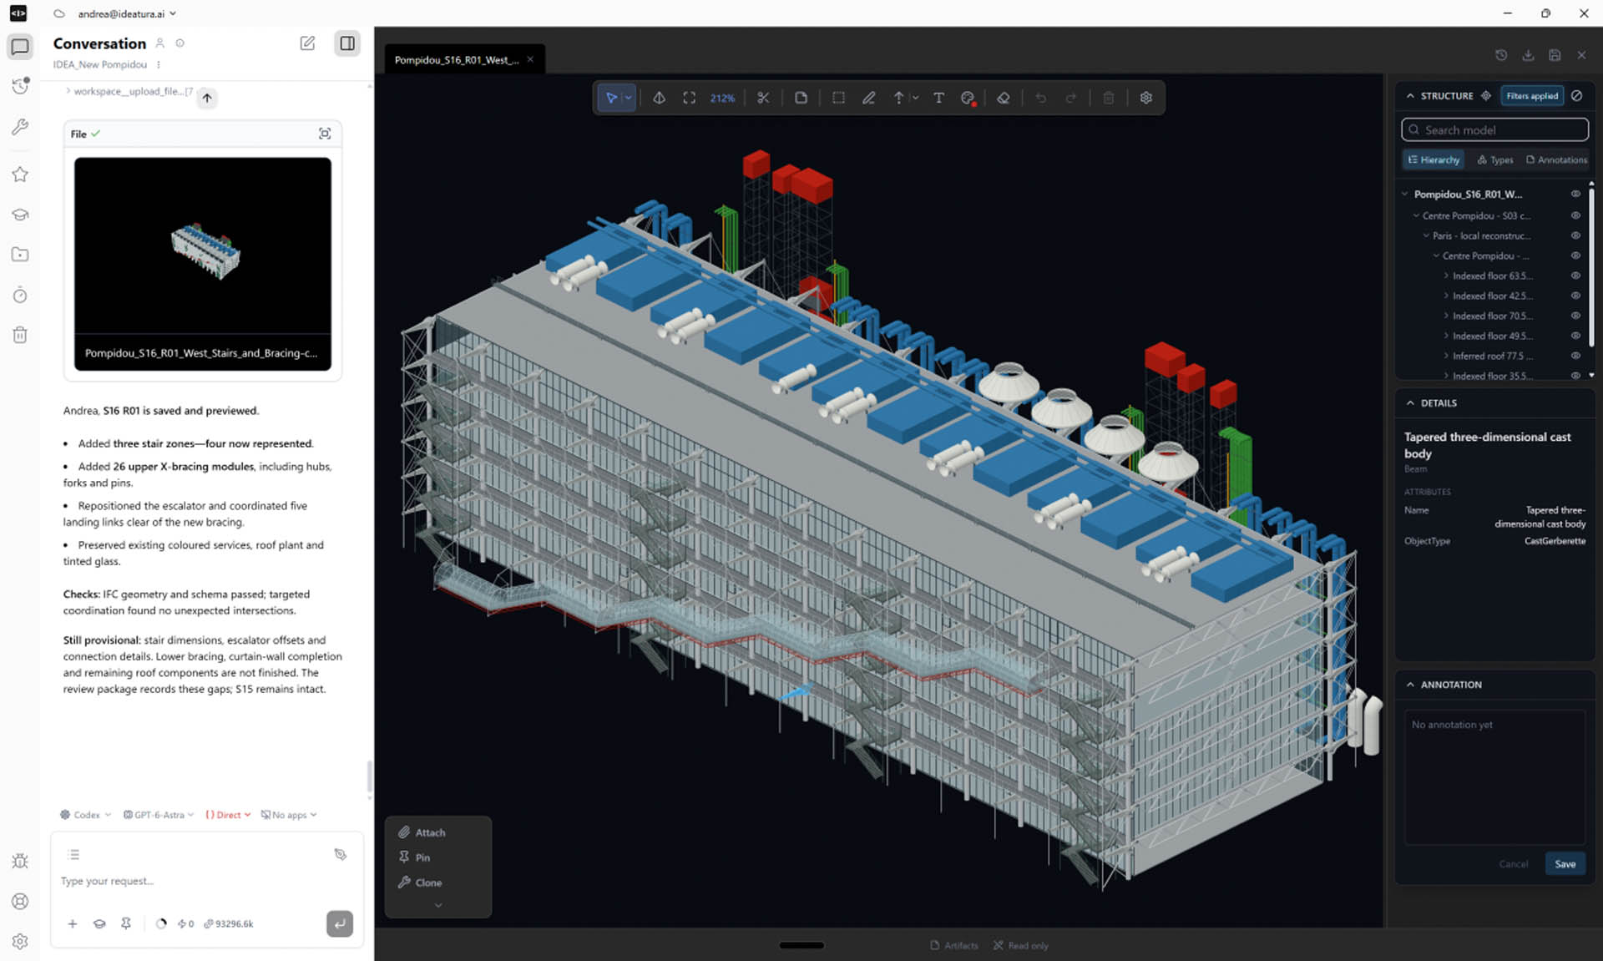1603x961 pixels.
Task: Toggle visibility of Inferred roof 77.5
Action: click(1575, 356)
